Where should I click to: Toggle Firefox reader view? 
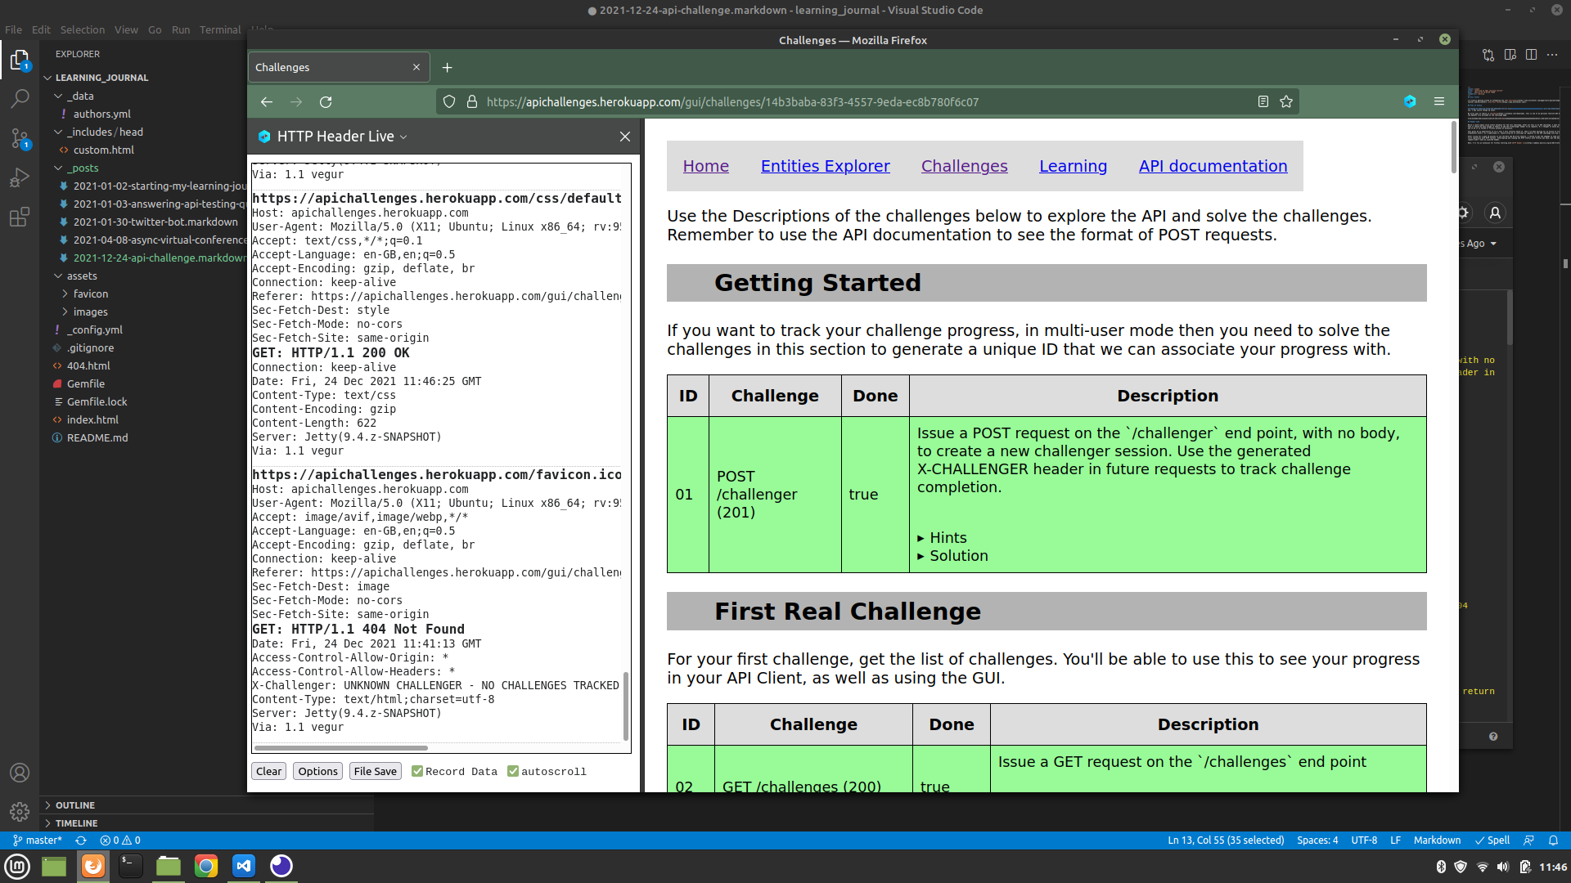tap(1263, 102)
